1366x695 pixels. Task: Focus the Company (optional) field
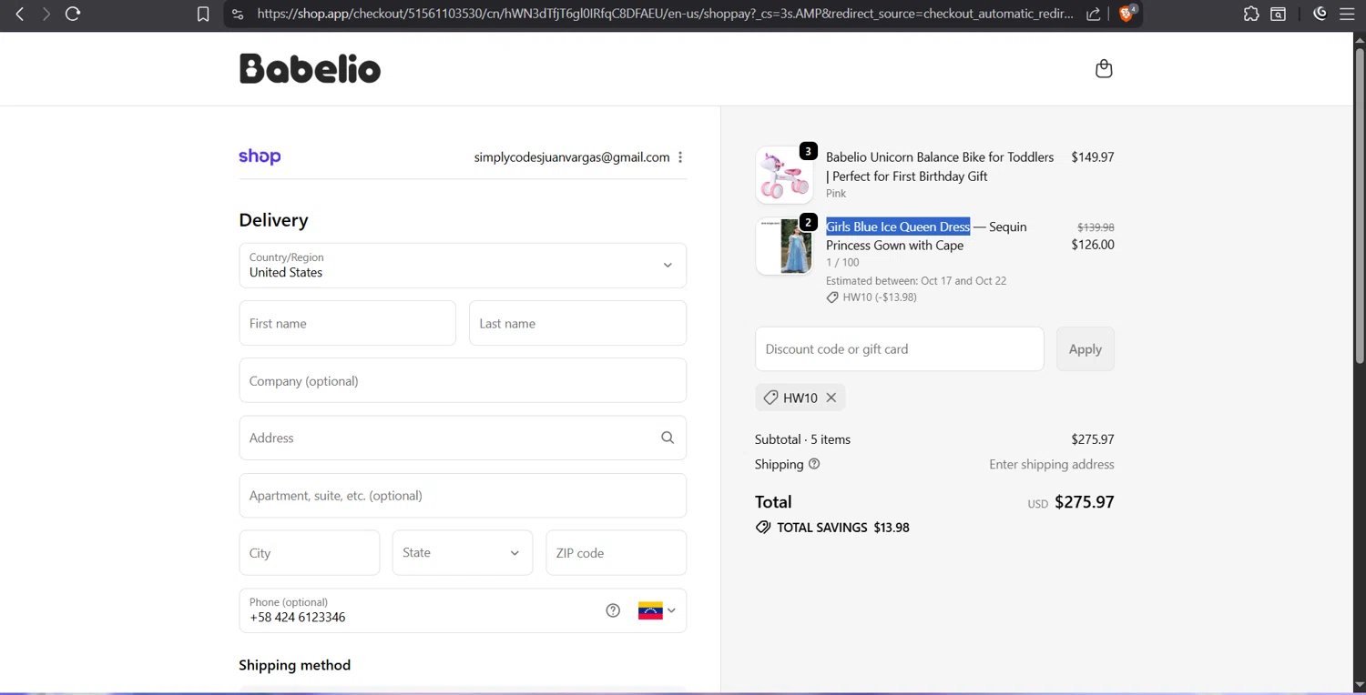point(463,380)
